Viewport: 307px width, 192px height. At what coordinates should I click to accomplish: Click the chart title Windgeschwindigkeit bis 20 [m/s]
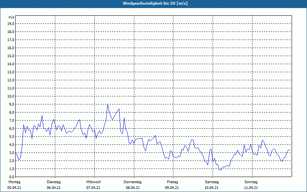click(155, 3)
